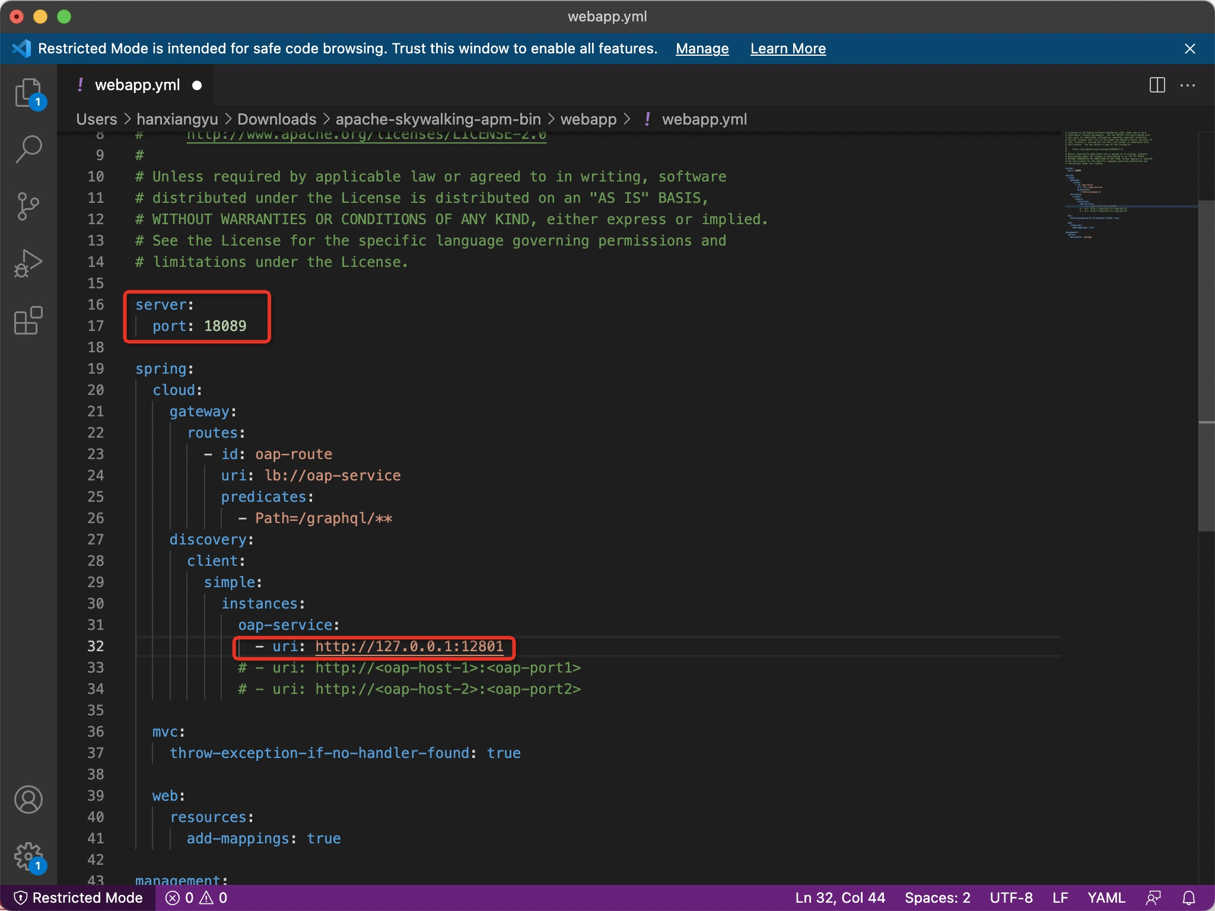Click Downloads folder in breadcrumb path

point(276,119)
